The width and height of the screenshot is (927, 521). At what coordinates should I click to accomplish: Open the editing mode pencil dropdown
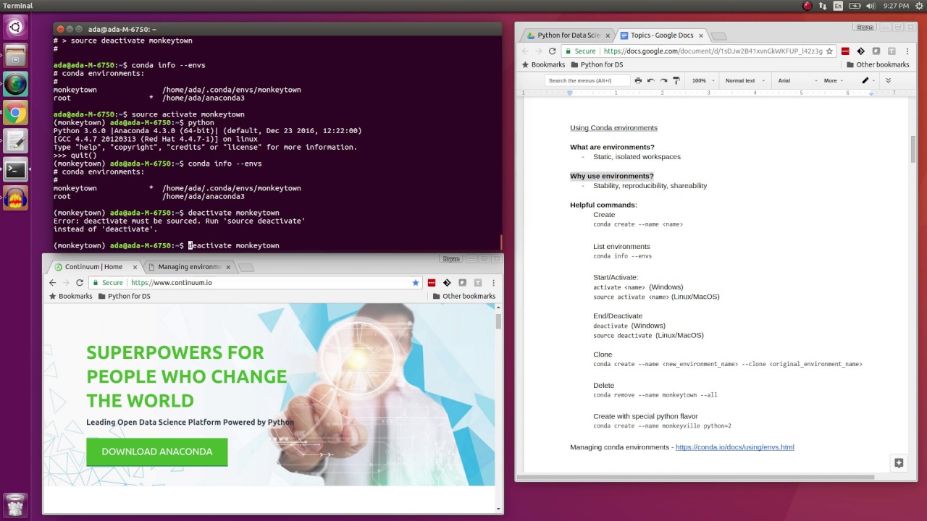tap(868, 80)
